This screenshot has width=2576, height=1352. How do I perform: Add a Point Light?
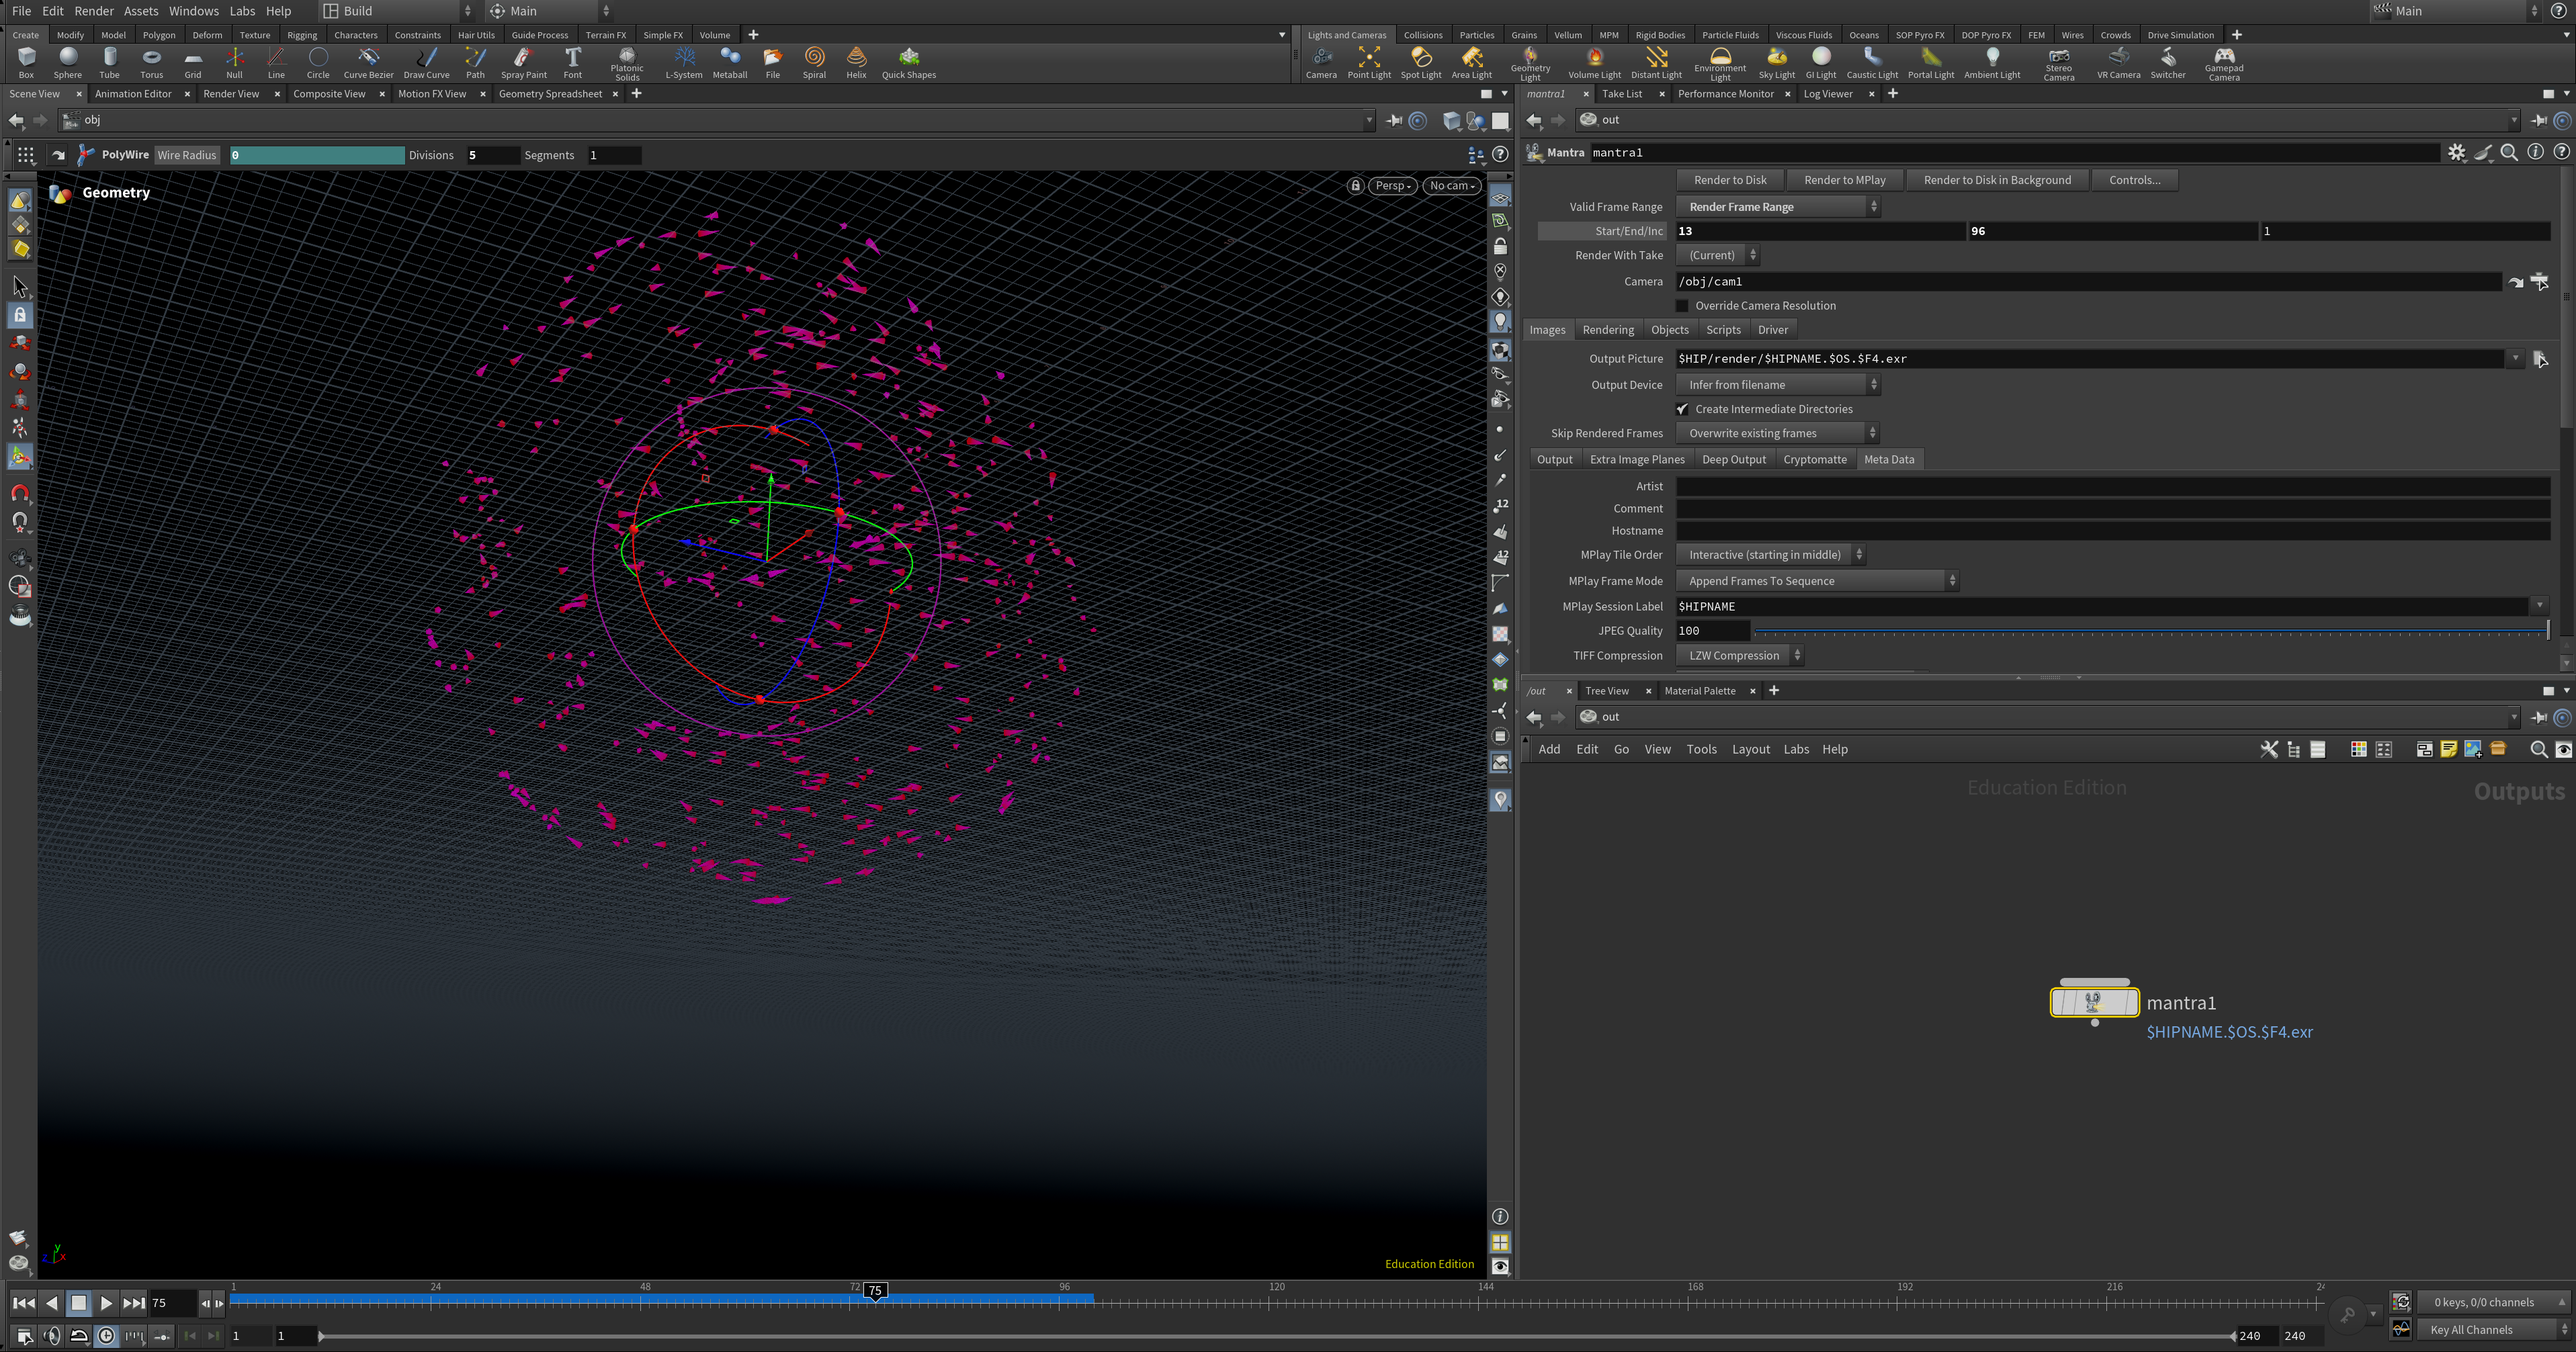pyautogui.click(x=1369, y=62)
